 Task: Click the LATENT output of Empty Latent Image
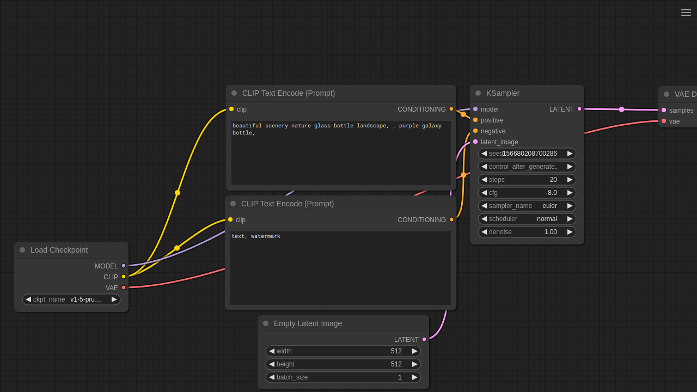click(x=424, y=339)
